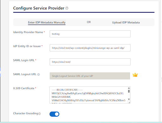Click the SAML Logout URL label
Viewport: 162px width, 123px height.
tap(25, 74)
